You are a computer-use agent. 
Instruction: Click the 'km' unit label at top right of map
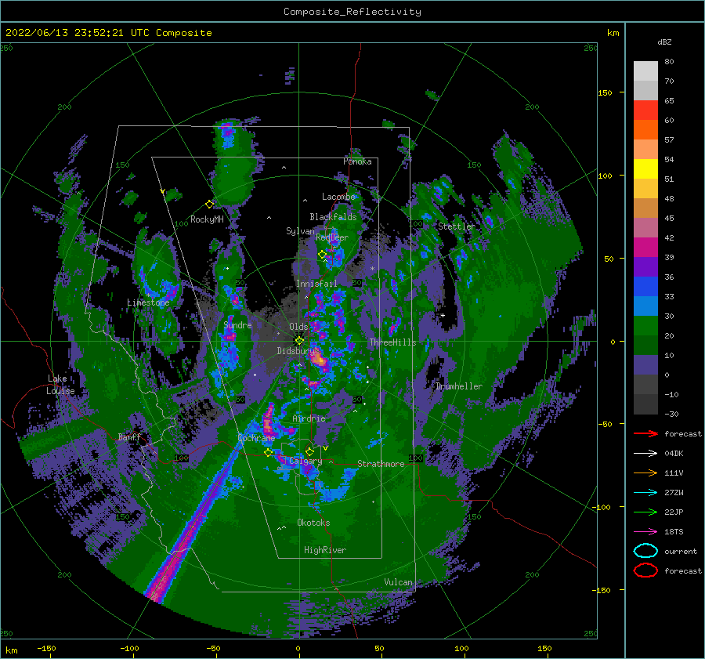click(613, 33)
